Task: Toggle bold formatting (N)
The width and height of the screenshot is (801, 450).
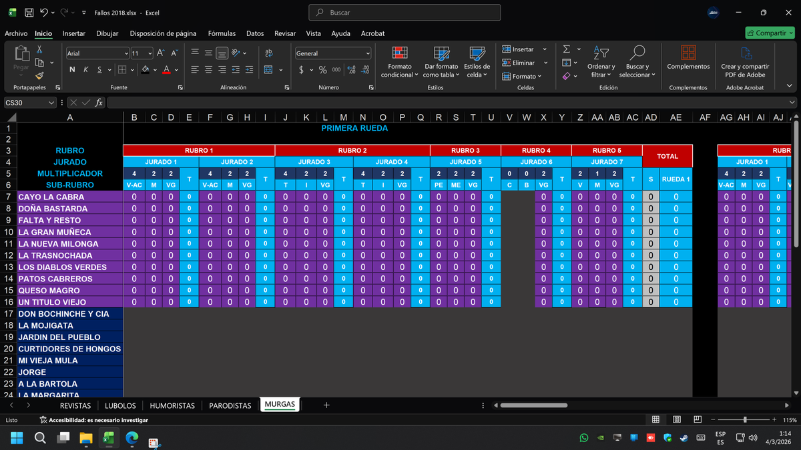Action: click(x=72, y=69)
